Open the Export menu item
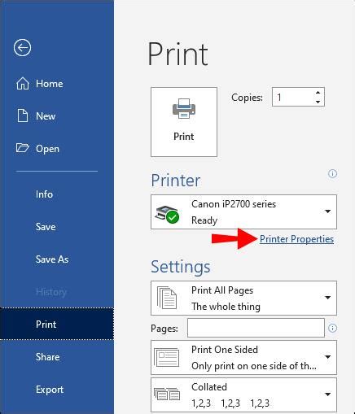The height and width of the screenshot is (414, 355). point(50,390)
